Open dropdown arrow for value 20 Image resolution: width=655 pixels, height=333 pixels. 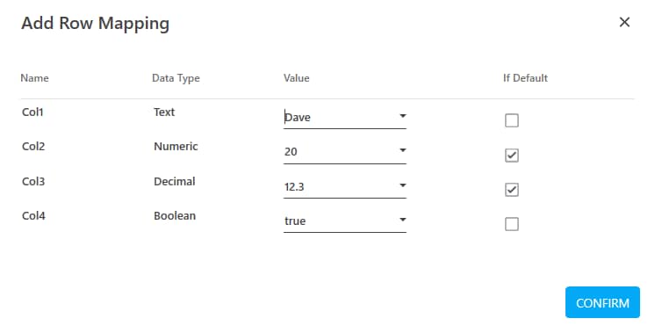pyautogui.click(x=403, y=150)
